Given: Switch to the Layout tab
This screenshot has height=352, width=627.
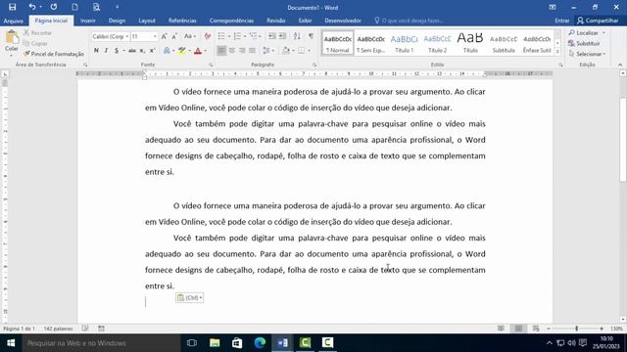Looking at the screenshot, I should 147,21.
